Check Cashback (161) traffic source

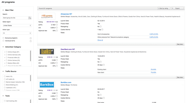pyautogui.click(x=5, y=88)
